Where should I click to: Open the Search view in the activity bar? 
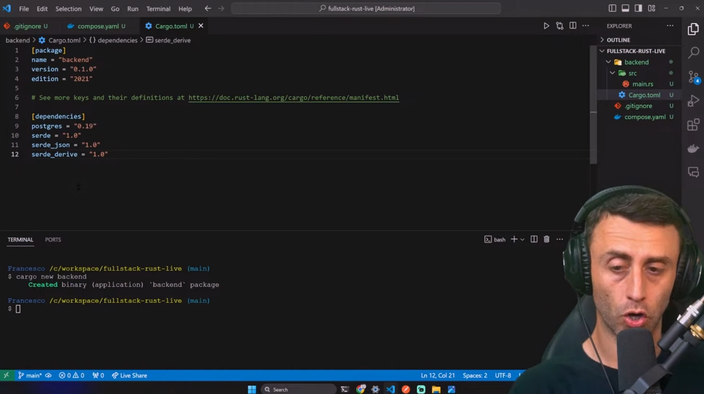[x=693, y=53]
